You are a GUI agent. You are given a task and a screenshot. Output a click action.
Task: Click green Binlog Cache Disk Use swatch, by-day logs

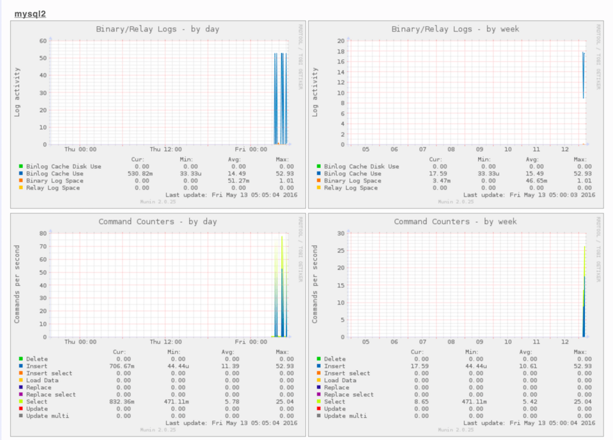(21, 166)
